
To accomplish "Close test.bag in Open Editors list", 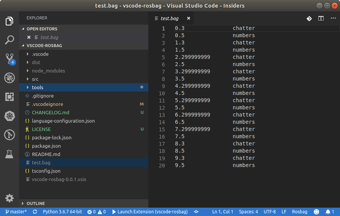I will (29, 37).
